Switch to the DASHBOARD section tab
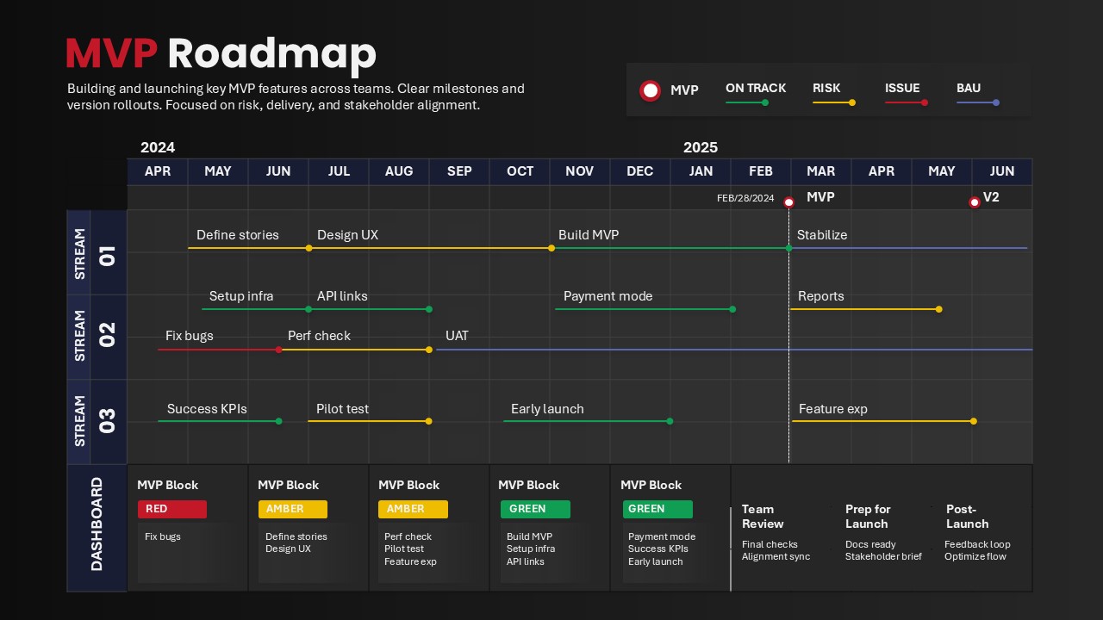 tap(96, 528)
